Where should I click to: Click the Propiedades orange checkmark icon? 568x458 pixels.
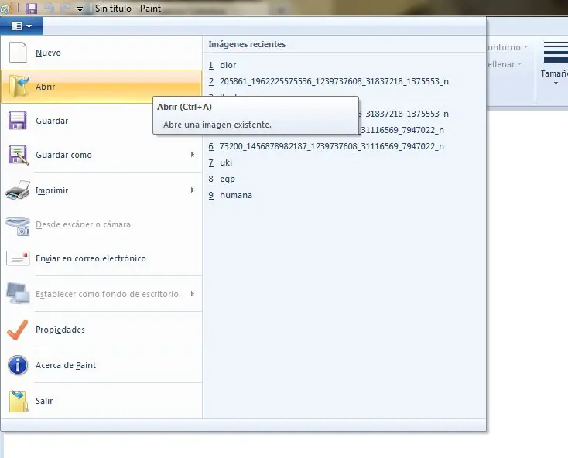(17, 330)
